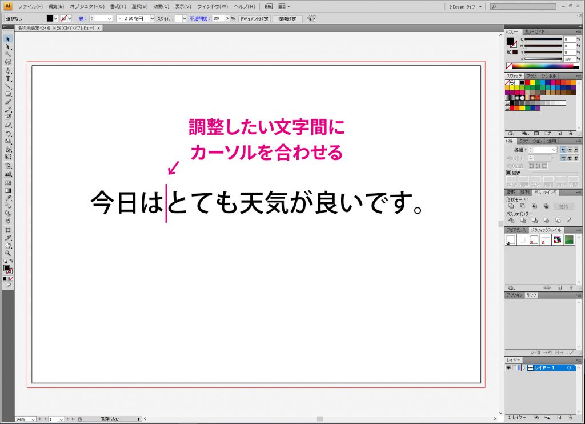
Task: Select the Pen tool
Action: point(8,71)
